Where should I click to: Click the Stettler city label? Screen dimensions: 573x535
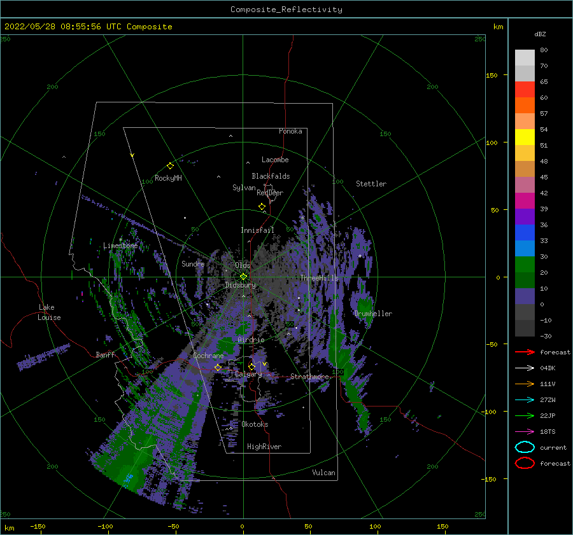[371, 184]
